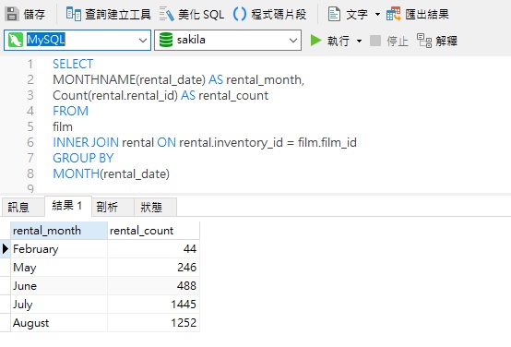Expand the MySQL connection dropdown
The width and height of the screenshot is (511, 347).
[x=142, y=40]
